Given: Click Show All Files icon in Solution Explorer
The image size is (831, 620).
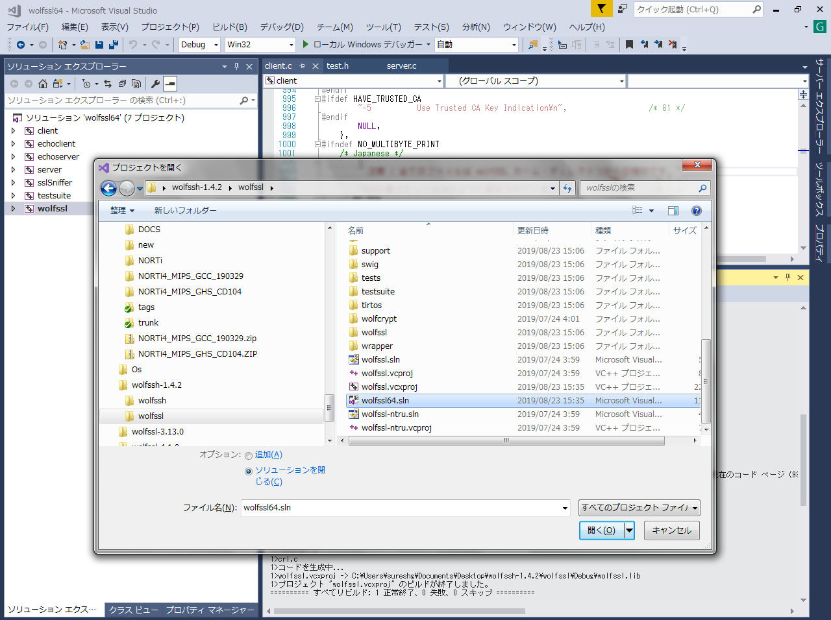Looking at the screenshot, I should pos(136,84).
